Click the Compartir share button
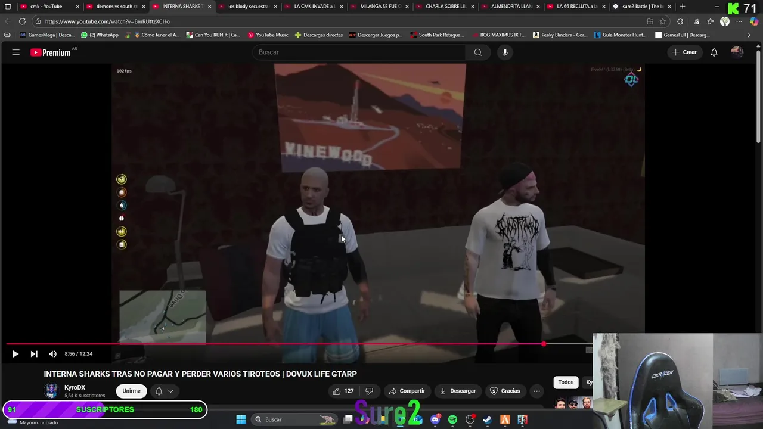The image size is (763, 429). tap(407, 391)
